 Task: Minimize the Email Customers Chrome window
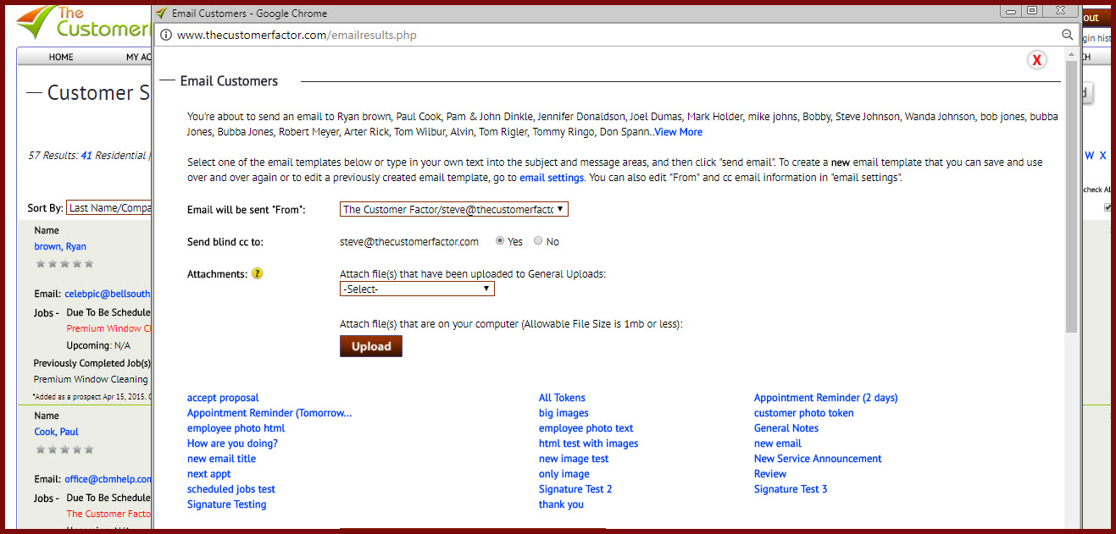click(x=1010, y=11)
